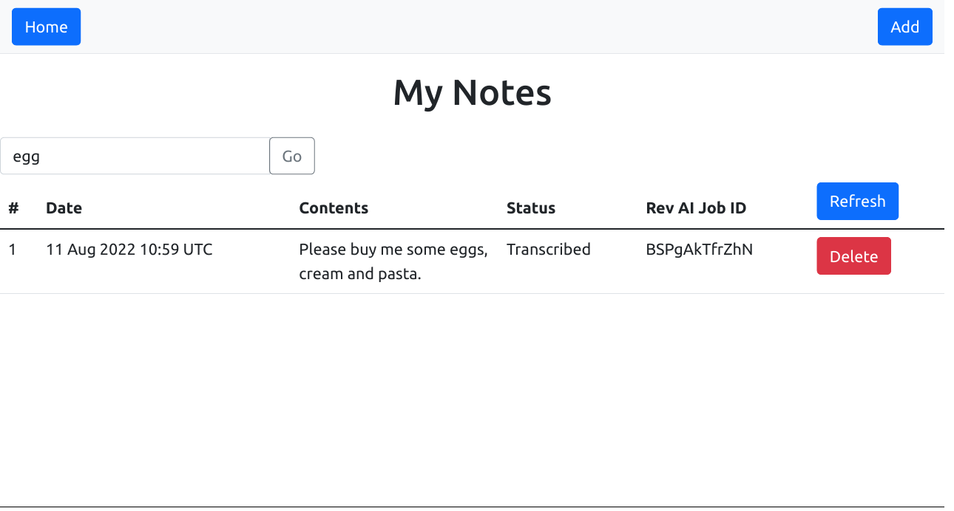
Task: Click row number 1 in the table
Action: [x=13, y=250]
